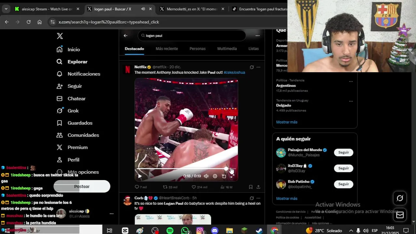
Task: Open Spotify from taskbar
Action: pos(170,231)
